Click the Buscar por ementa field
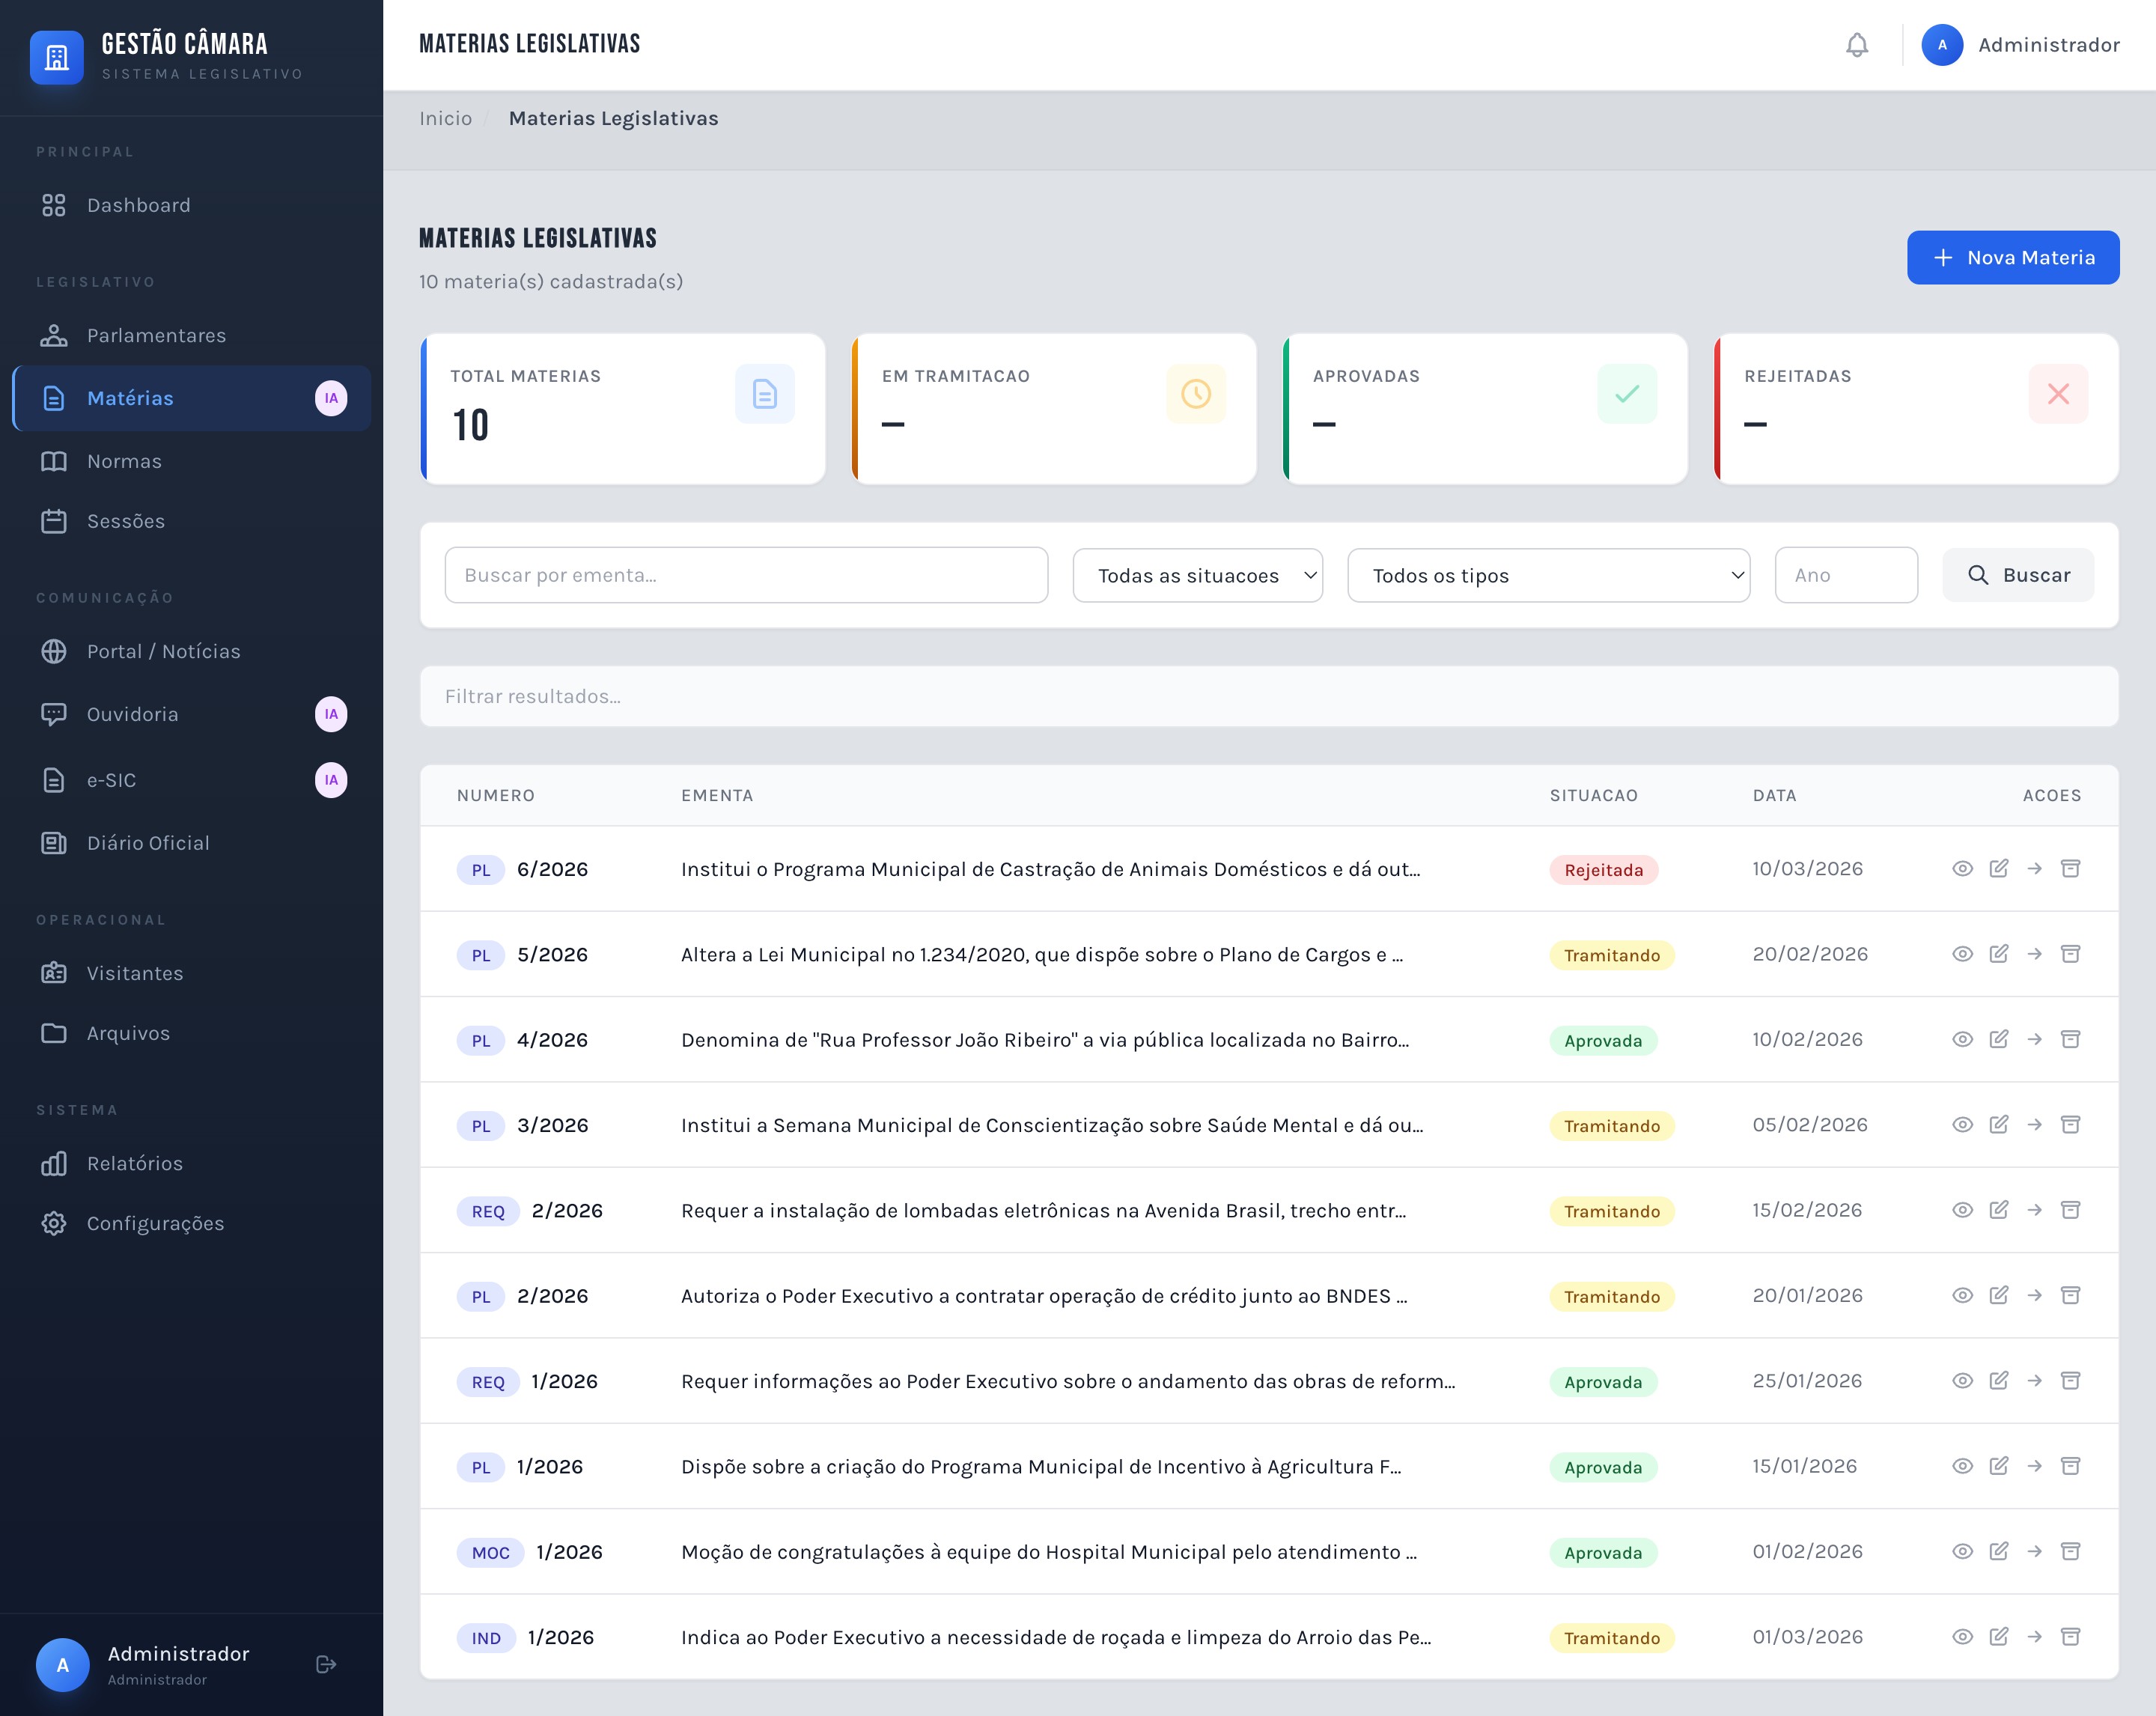Screen dimensions: 2156x1716 (x=746, y=575)
